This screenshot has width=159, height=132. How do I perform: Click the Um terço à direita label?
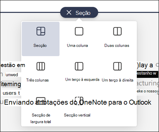(118, 80)
